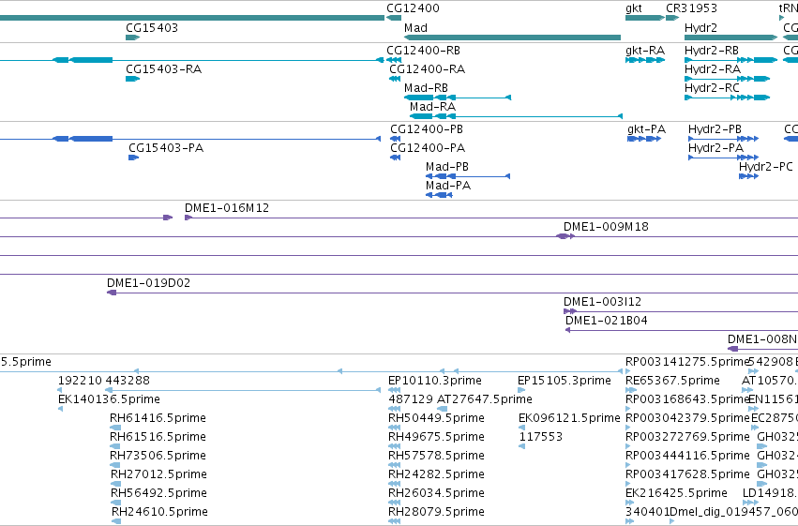The image size is (798, 526).
Task: Click the CG15403-PA protein label
Action: (x=166, y=148)
